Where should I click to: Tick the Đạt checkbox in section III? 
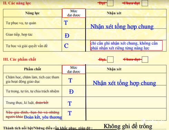(110, 59)
